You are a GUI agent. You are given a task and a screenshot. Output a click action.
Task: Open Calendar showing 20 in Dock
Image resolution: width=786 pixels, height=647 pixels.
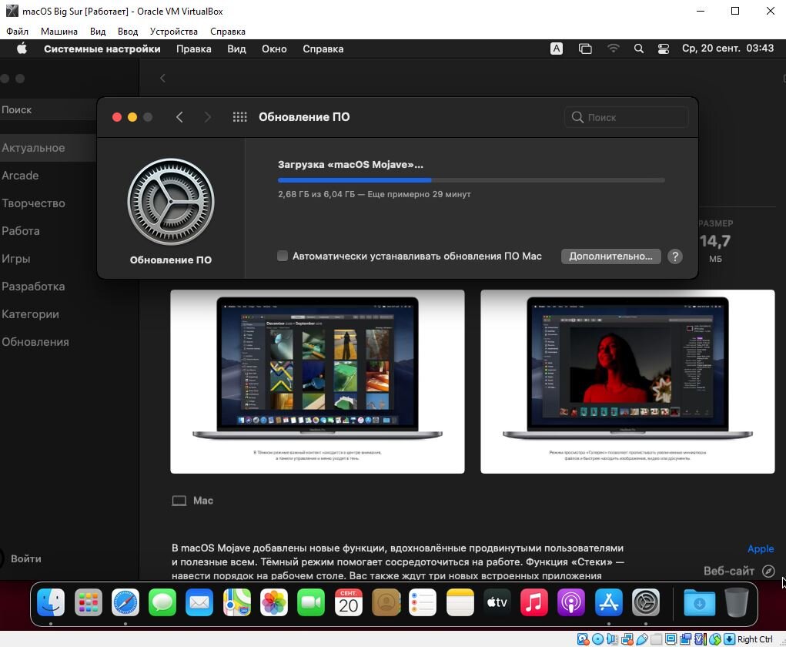(x=349, y=602)
